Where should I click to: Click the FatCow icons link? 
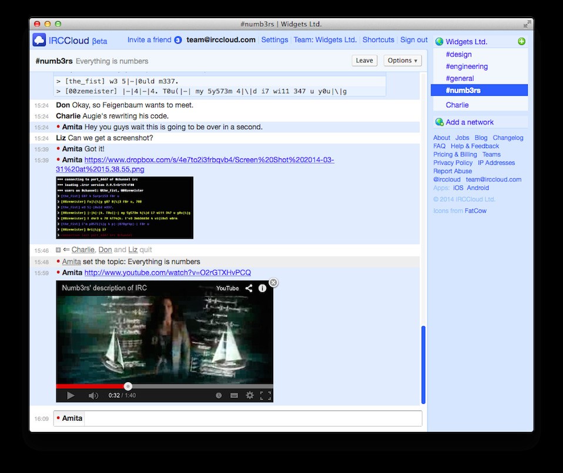coord(475,211)
